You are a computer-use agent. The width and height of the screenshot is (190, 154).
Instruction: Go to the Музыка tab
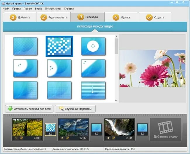pyautogui.click(x=121, y=17)
